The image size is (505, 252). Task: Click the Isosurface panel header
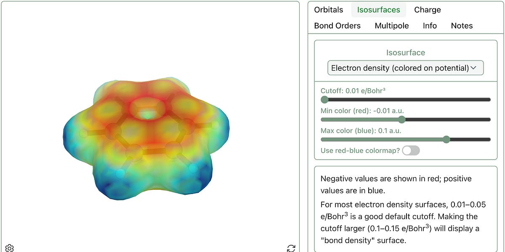(405, 52)
